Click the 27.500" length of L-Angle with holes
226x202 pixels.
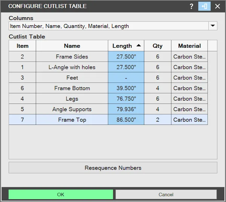pyautogui.click(x=126, y=67)
